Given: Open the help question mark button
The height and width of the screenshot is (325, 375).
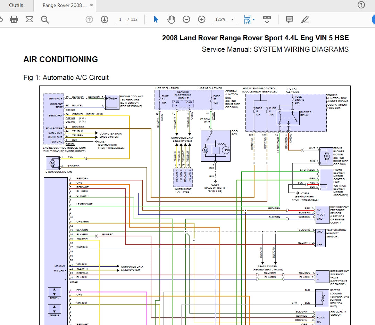Looking at the screenshot, I should 361,5.
